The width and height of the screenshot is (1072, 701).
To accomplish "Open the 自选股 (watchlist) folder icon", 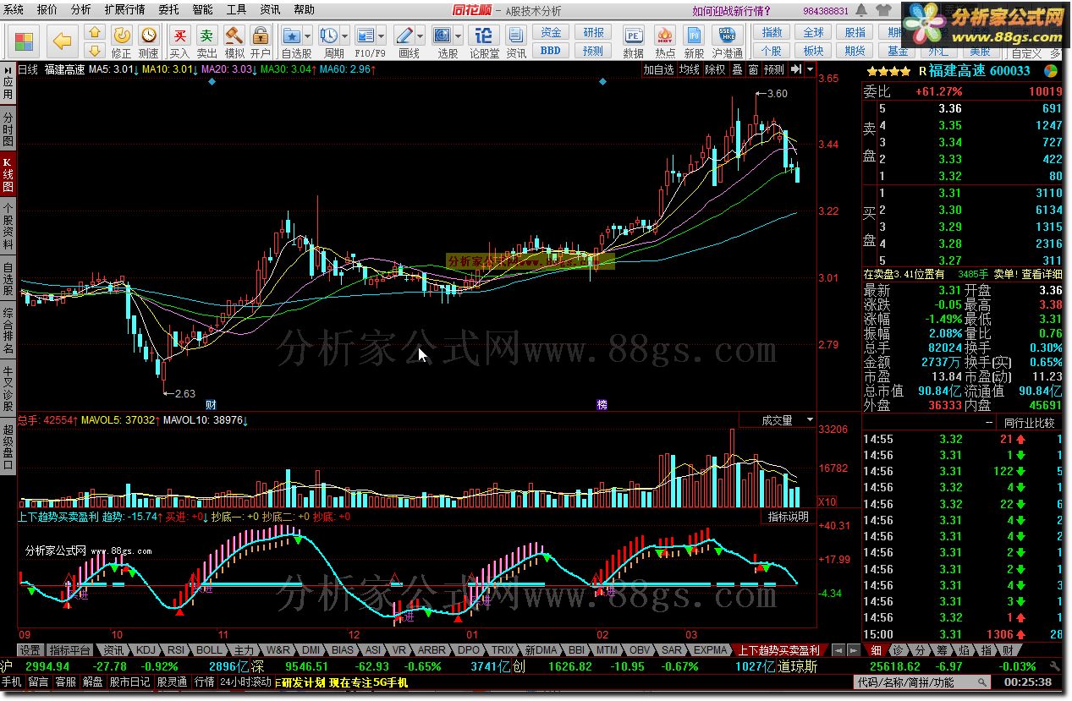I will coord(293,35).
